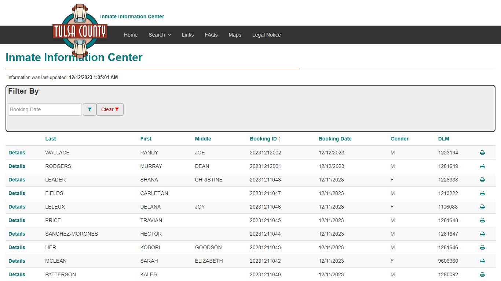Viewport: 501px width, 281px height.
Task: Print record for Hector Sanchez-Morones
Action: 482,234
